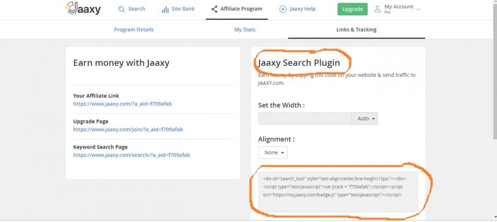Switch to the Program Details tab
Viewport: 497px width, 222px height.
(x=134, y=29)
